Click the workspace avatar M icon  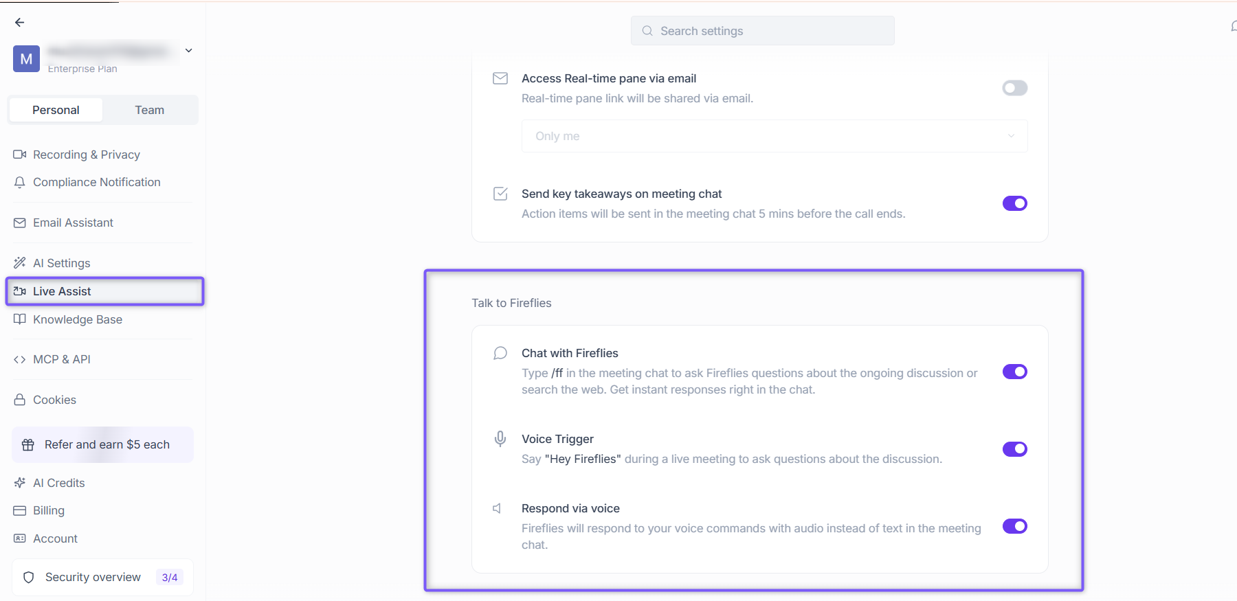pyautogui.click(x=26, y=59)
